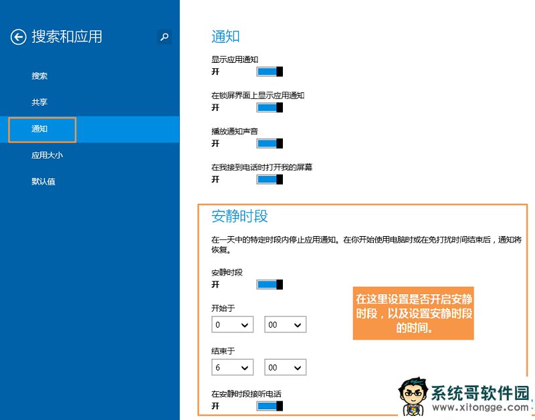Click the 搜索和应用 page title

point(67,37)
